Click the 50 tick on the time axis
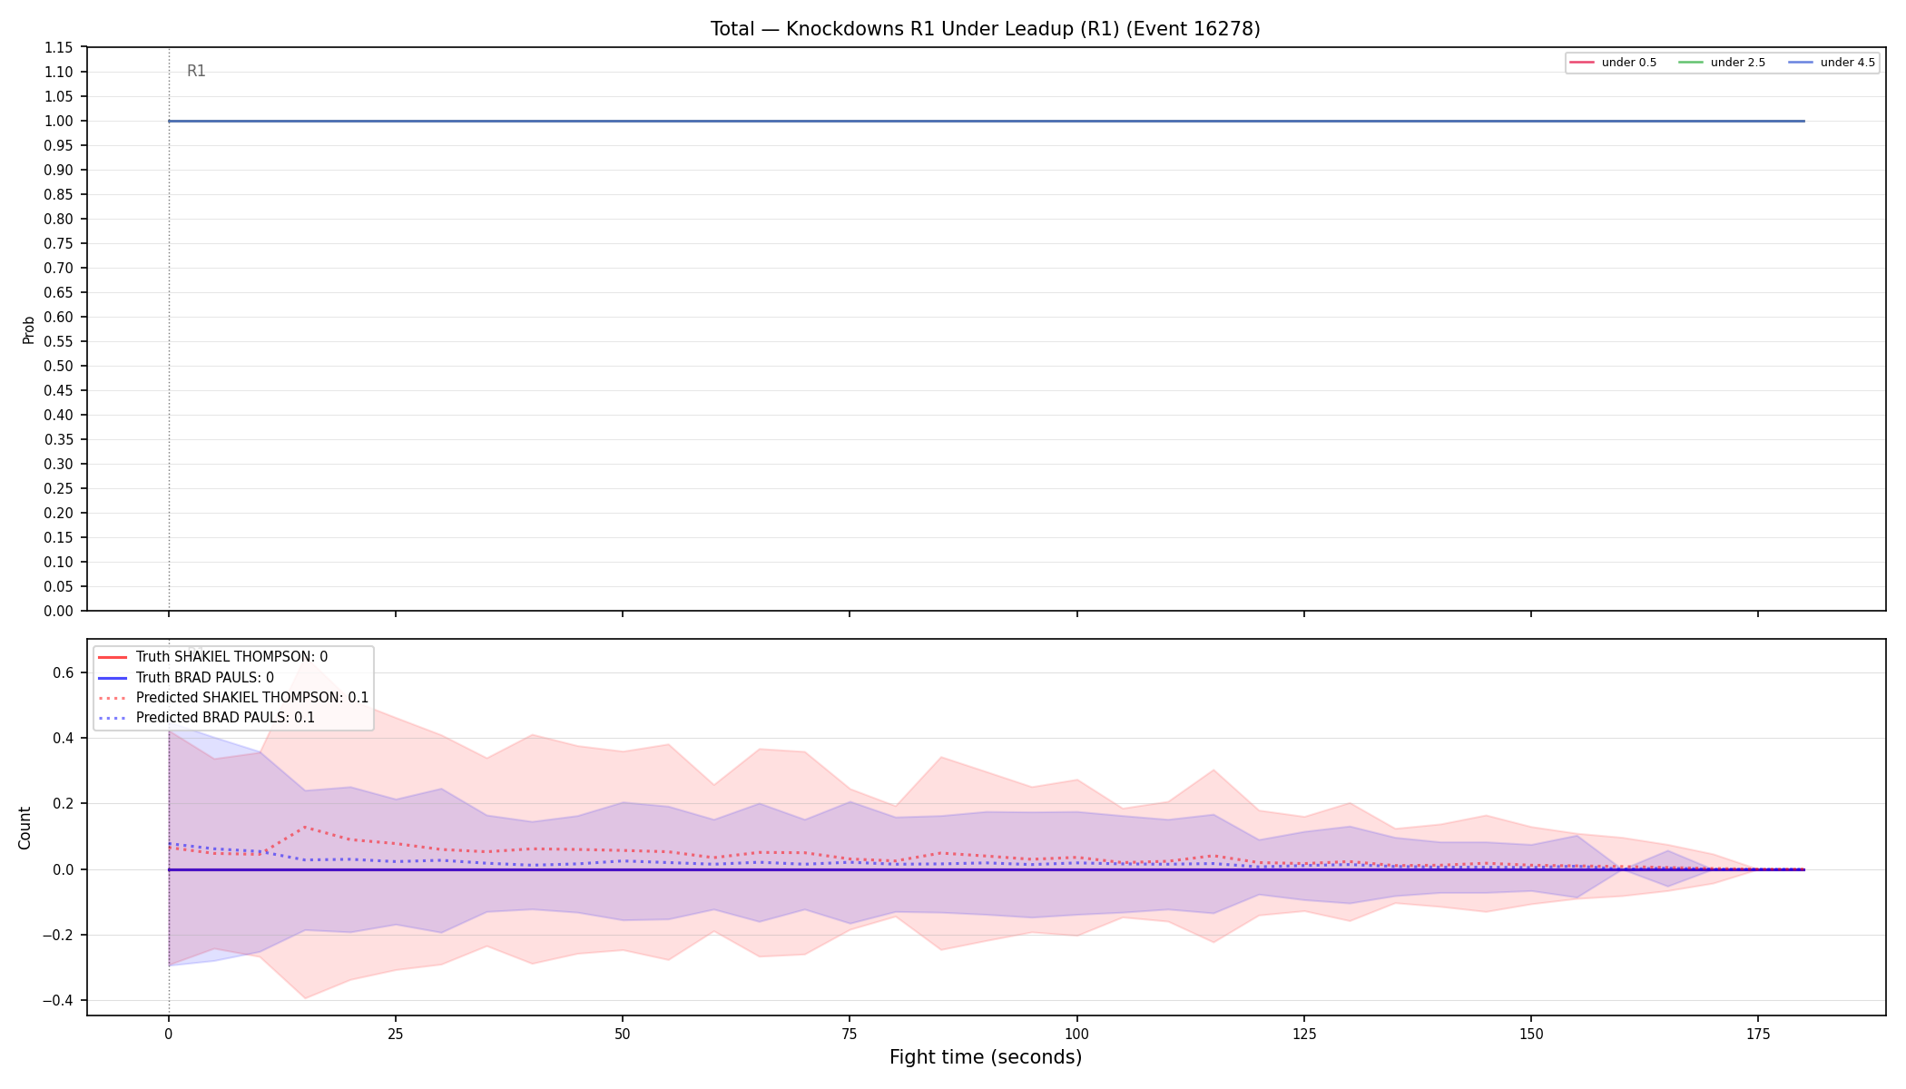 [623, 1034]
